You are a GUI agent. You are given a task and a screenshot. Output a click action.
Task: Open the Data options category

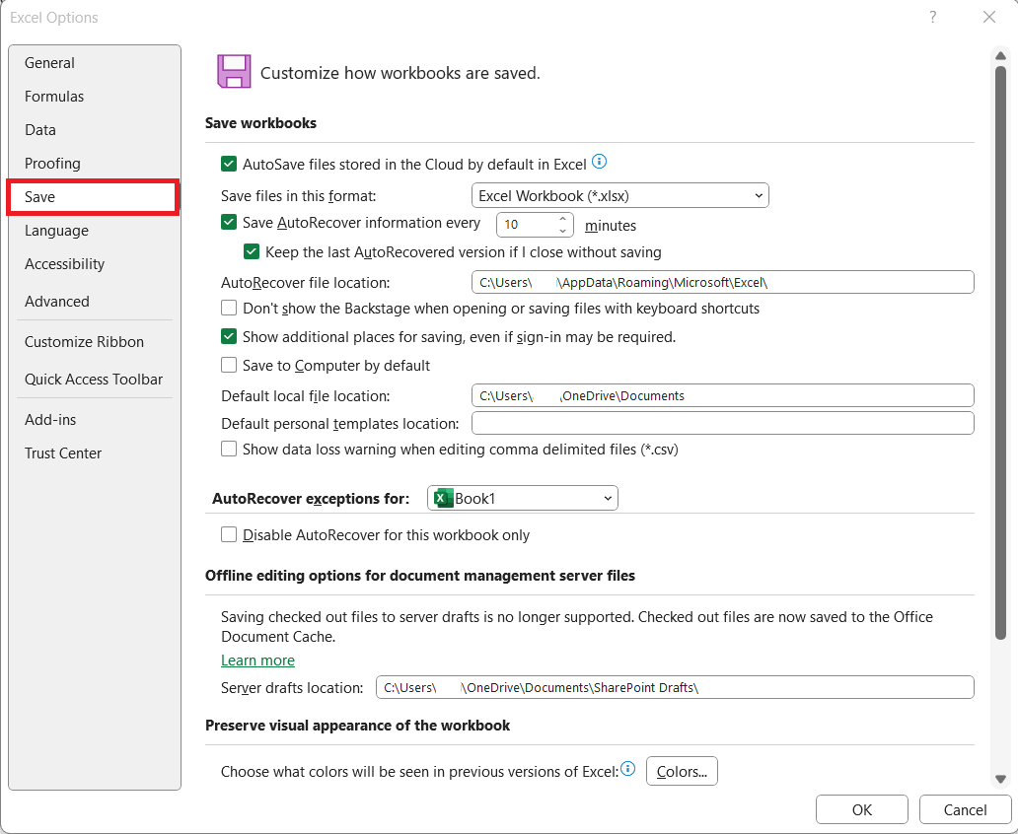(94, 130)
